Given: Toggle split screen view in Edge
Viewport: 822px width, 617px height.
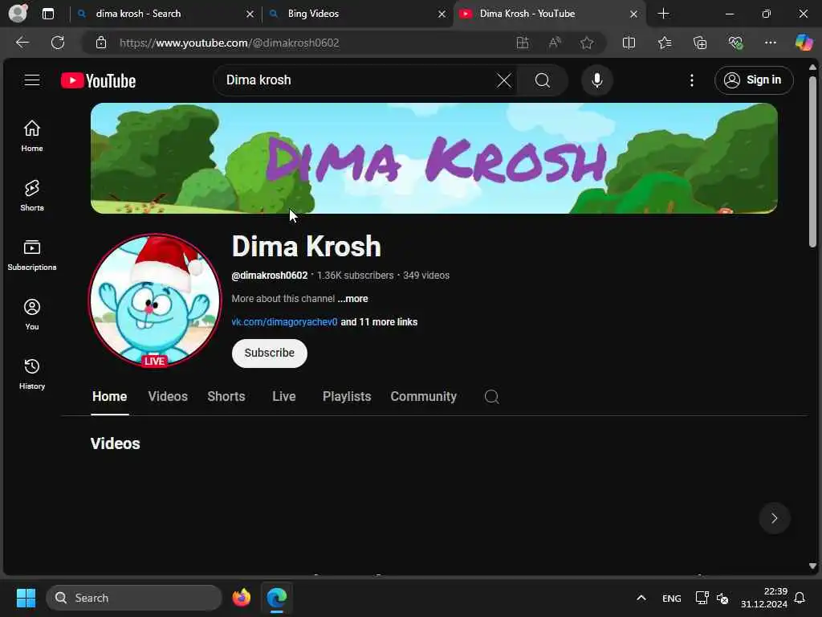Looking at the screenshot, I should (x=629, y=43).
